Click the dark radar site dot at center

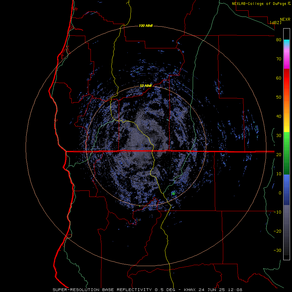146,145
